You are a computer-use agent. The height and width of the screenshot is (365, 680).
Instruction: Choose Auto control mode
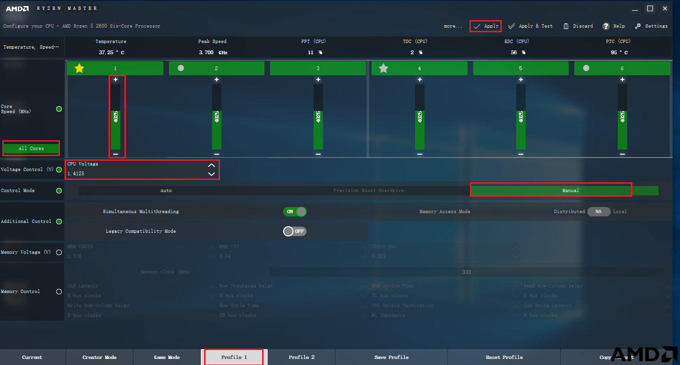[166, 191]
